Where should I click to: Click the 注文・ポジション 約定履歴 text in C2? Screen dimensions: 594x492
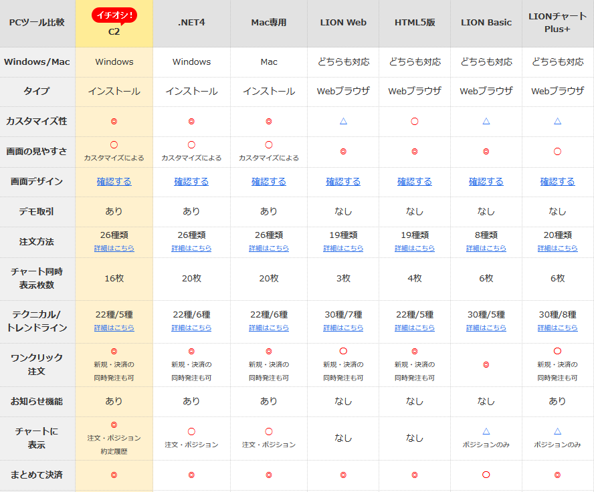pos(114,445)
